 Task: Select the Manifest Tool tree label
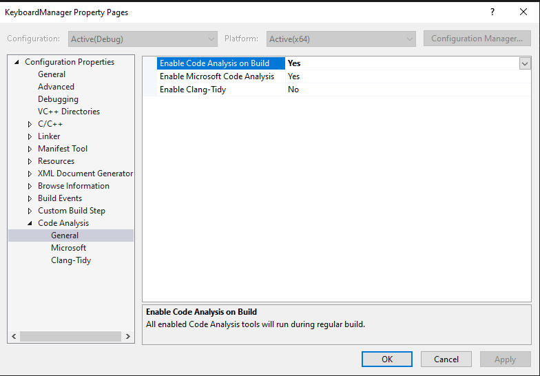click(63, 149)
